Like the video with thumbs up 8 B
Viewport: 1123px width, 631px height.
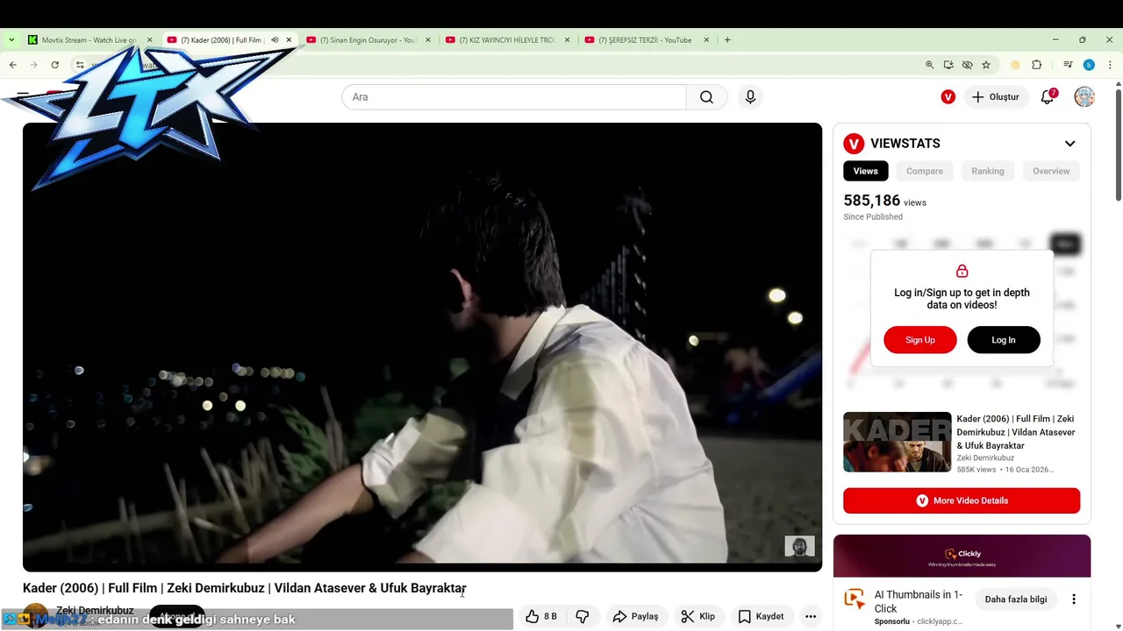point(541,617)
